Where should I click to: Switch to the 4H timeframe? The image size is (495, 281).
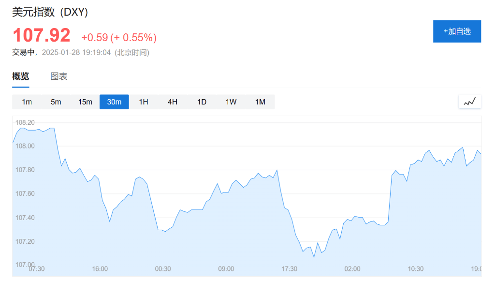(172, 102)
